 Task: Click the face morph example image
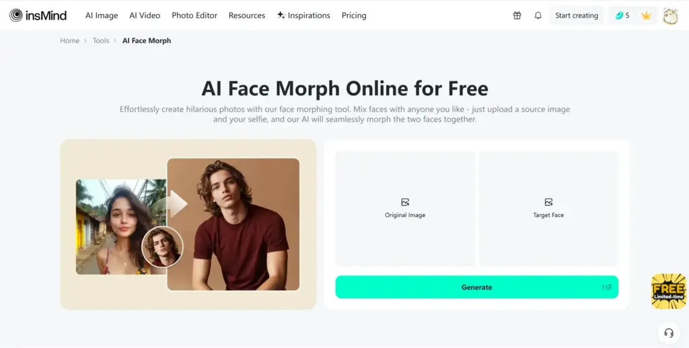coord(188,224)
